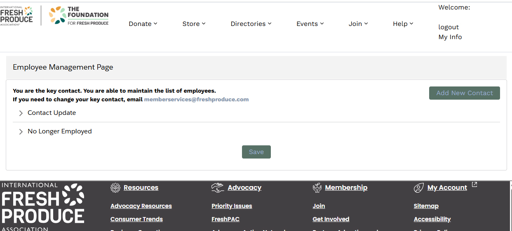Click the external link icon after My Account
512x231 pixels.
[x=474, y=185]
